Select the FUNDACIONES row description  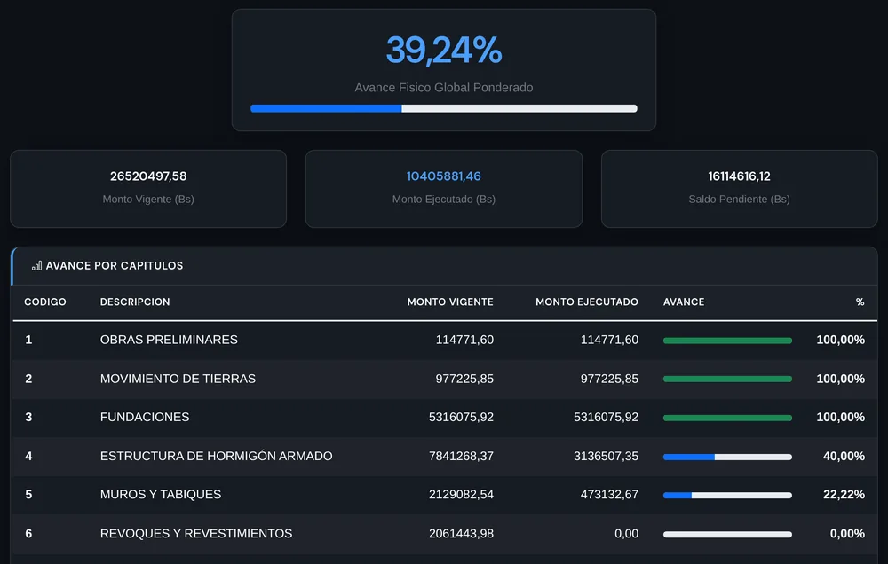point(145,417)
